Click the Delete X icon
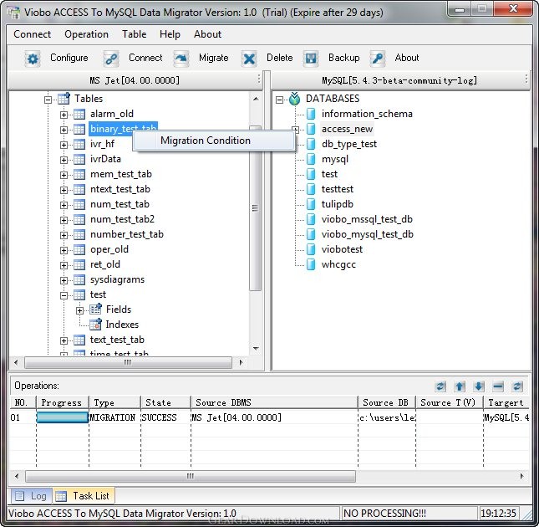This screenshot has width=539, height=527. click(x=249, y=59)
